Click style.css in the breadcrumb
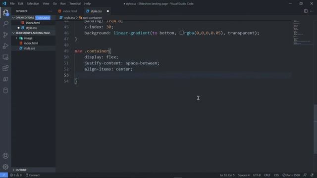Viewport: 317px width, 178px height. 69,18
